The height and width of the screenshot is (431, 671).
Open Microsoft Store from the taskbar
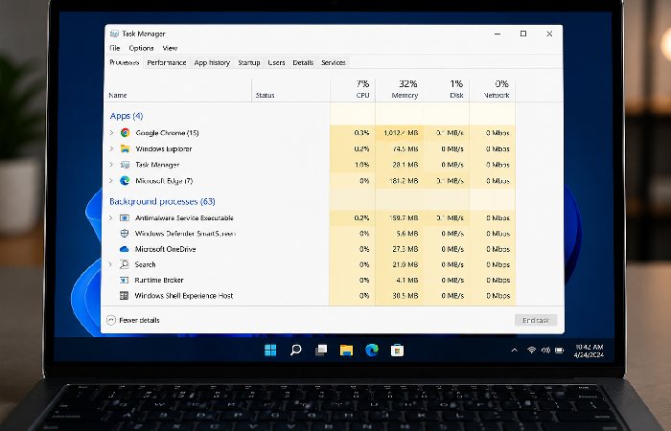tap(397, 351)
